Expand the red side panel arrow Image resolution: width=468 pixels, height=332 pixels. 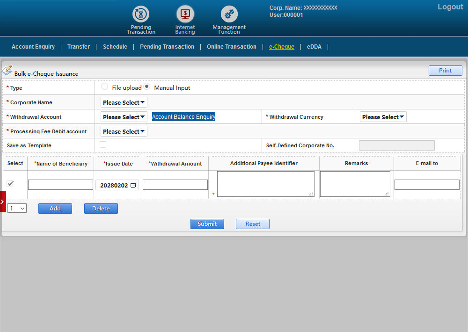(3, 202)
